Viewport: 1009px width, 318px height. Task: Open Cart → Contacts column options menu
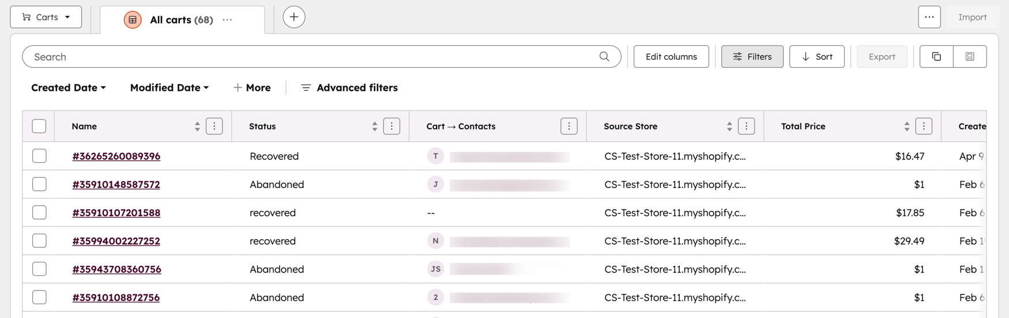(x=568, y=127)
